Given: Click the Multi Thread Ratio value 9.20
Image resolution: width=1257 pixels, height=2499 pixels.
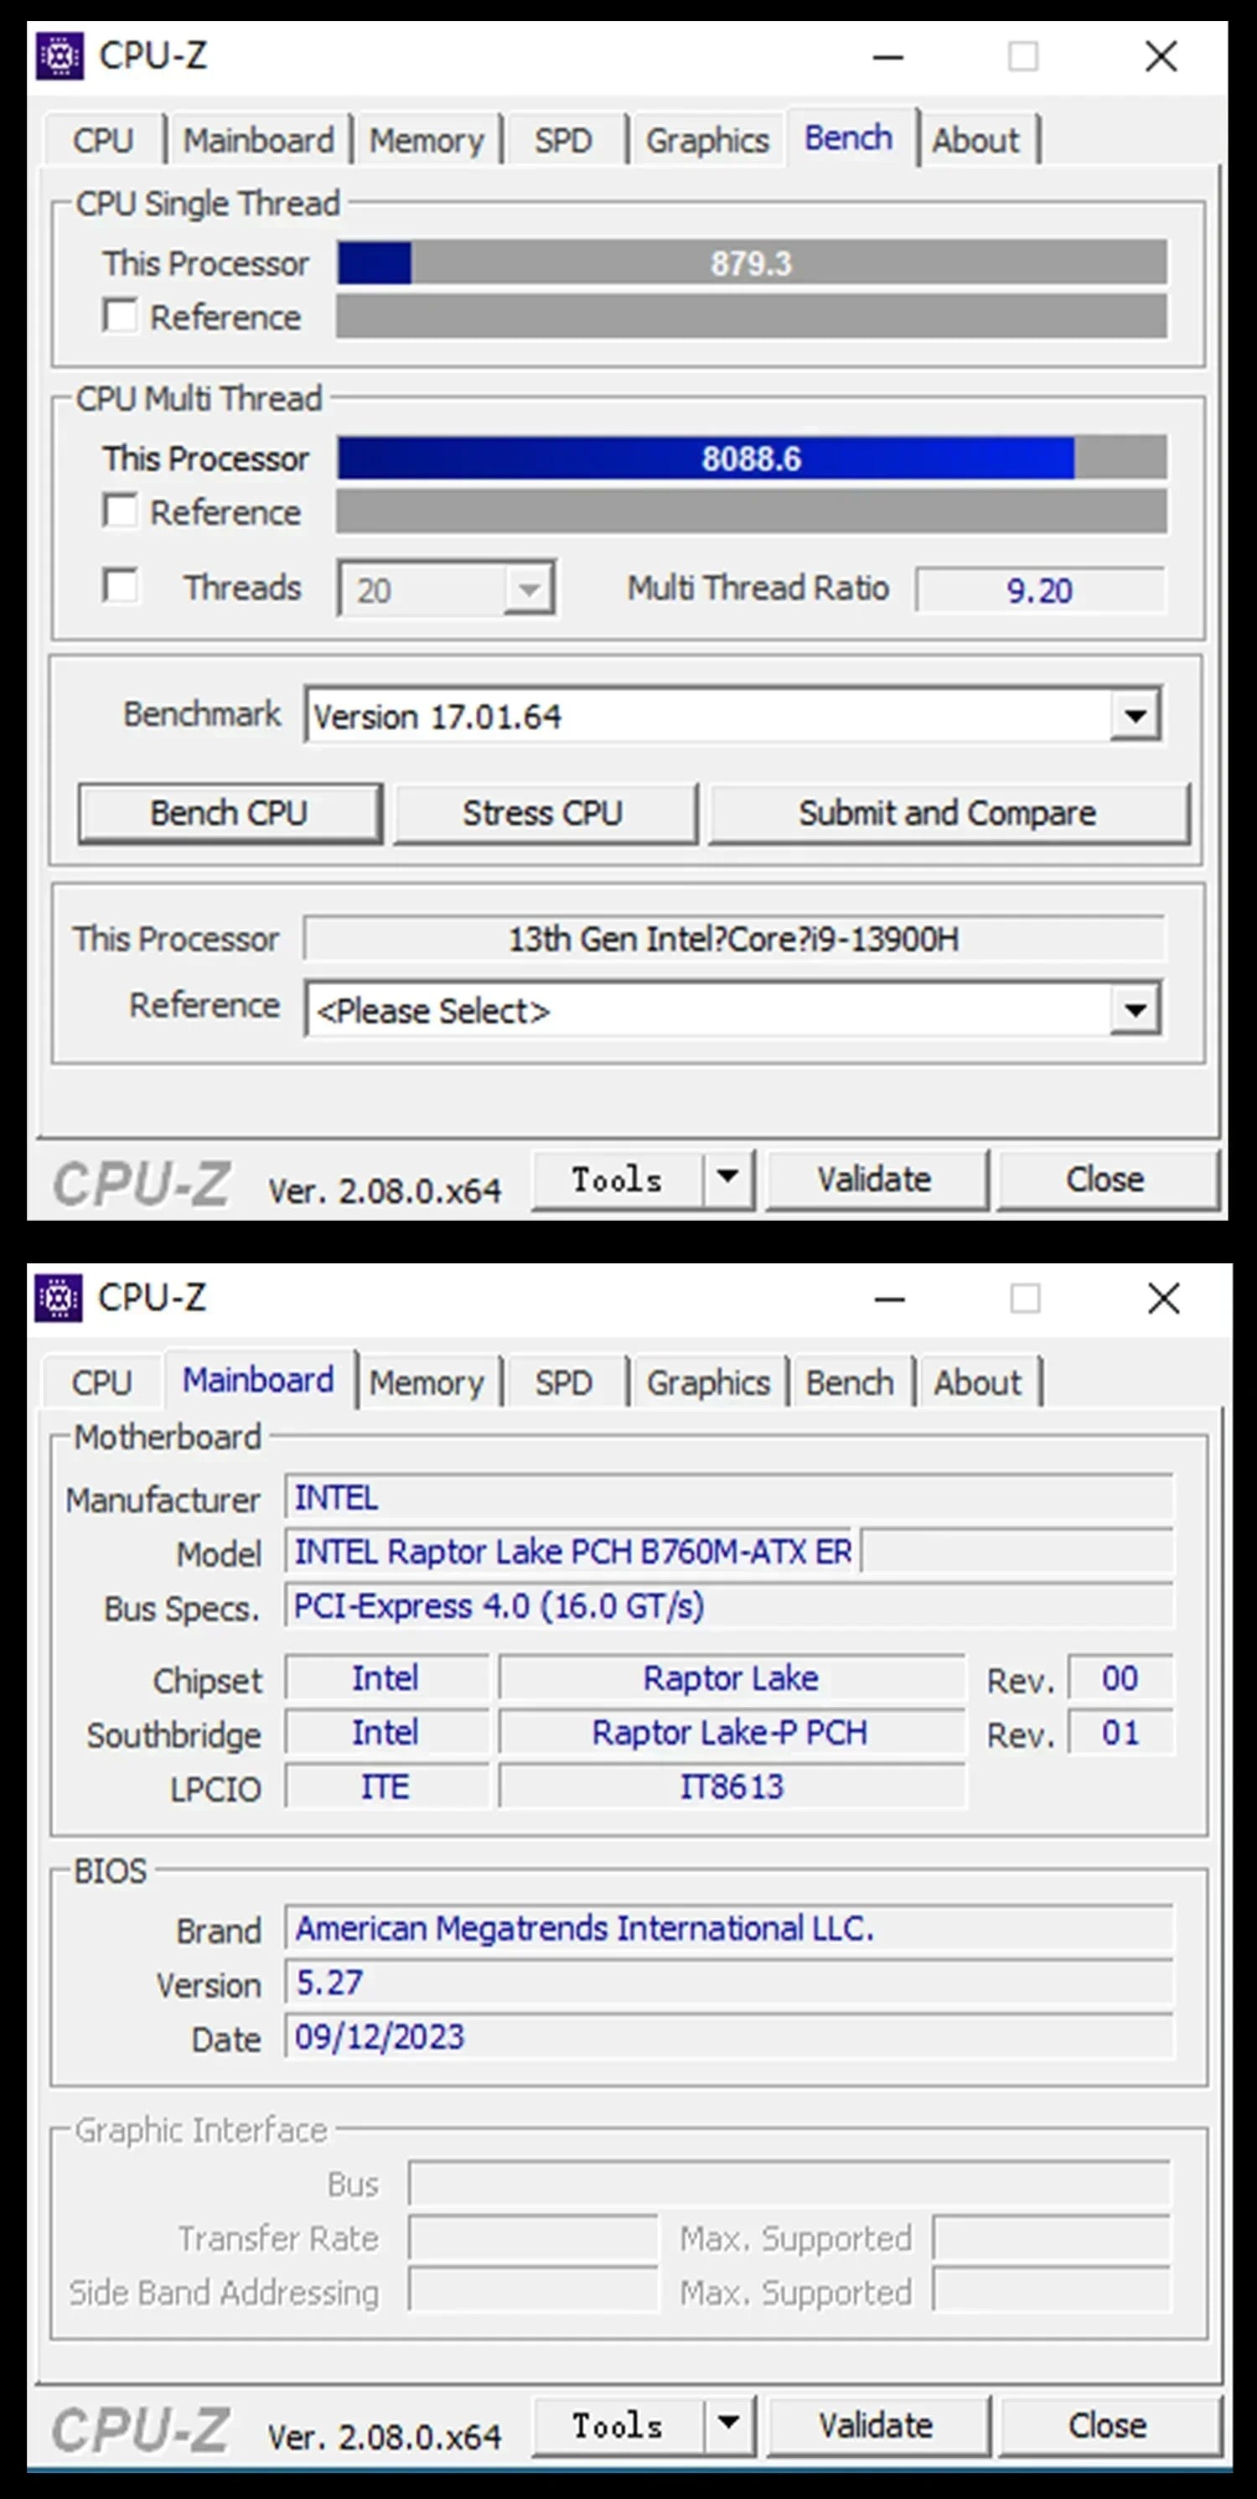Looking at the screenshot, I should coord(1040,590).
